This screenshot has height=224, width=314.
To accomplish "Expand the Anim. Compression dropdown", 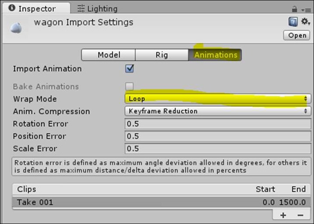I will point(218,111).
